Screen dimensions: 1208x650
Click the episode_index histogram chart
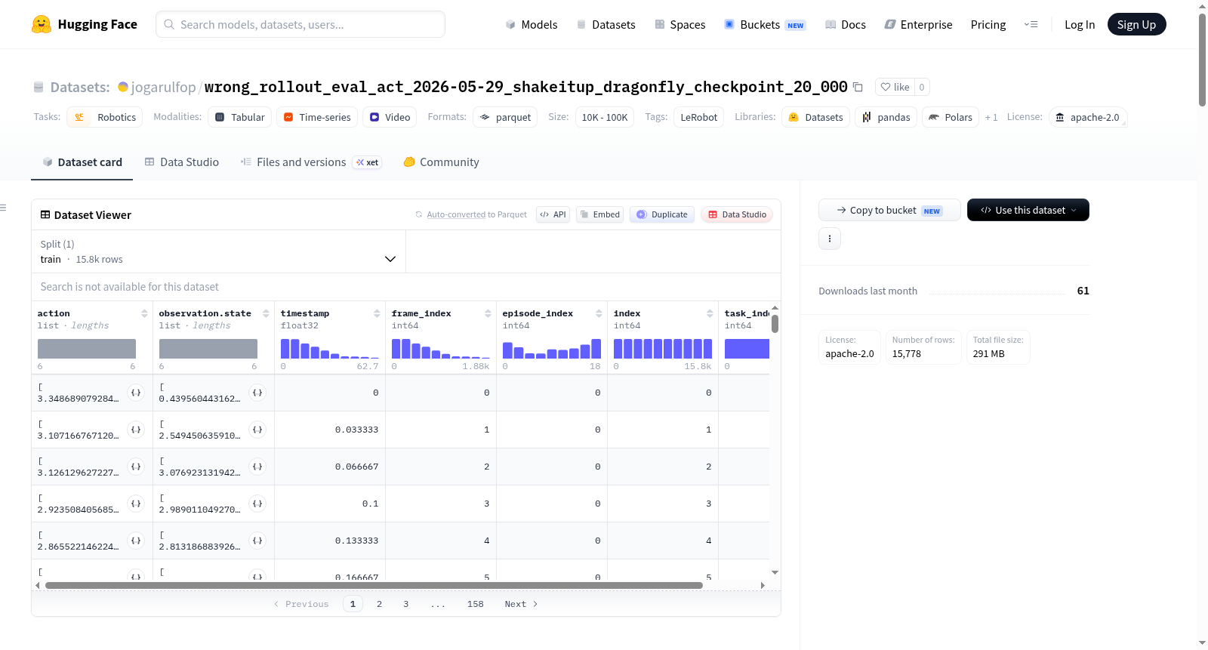pos(552,349)
